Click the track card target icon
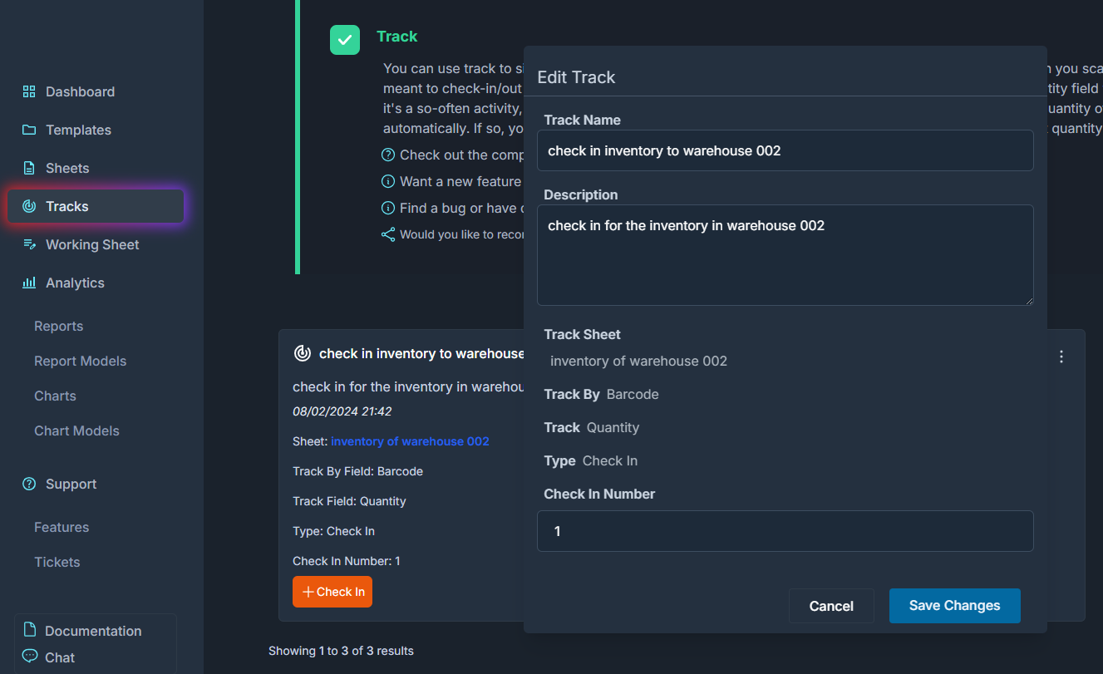 point(303,353)
